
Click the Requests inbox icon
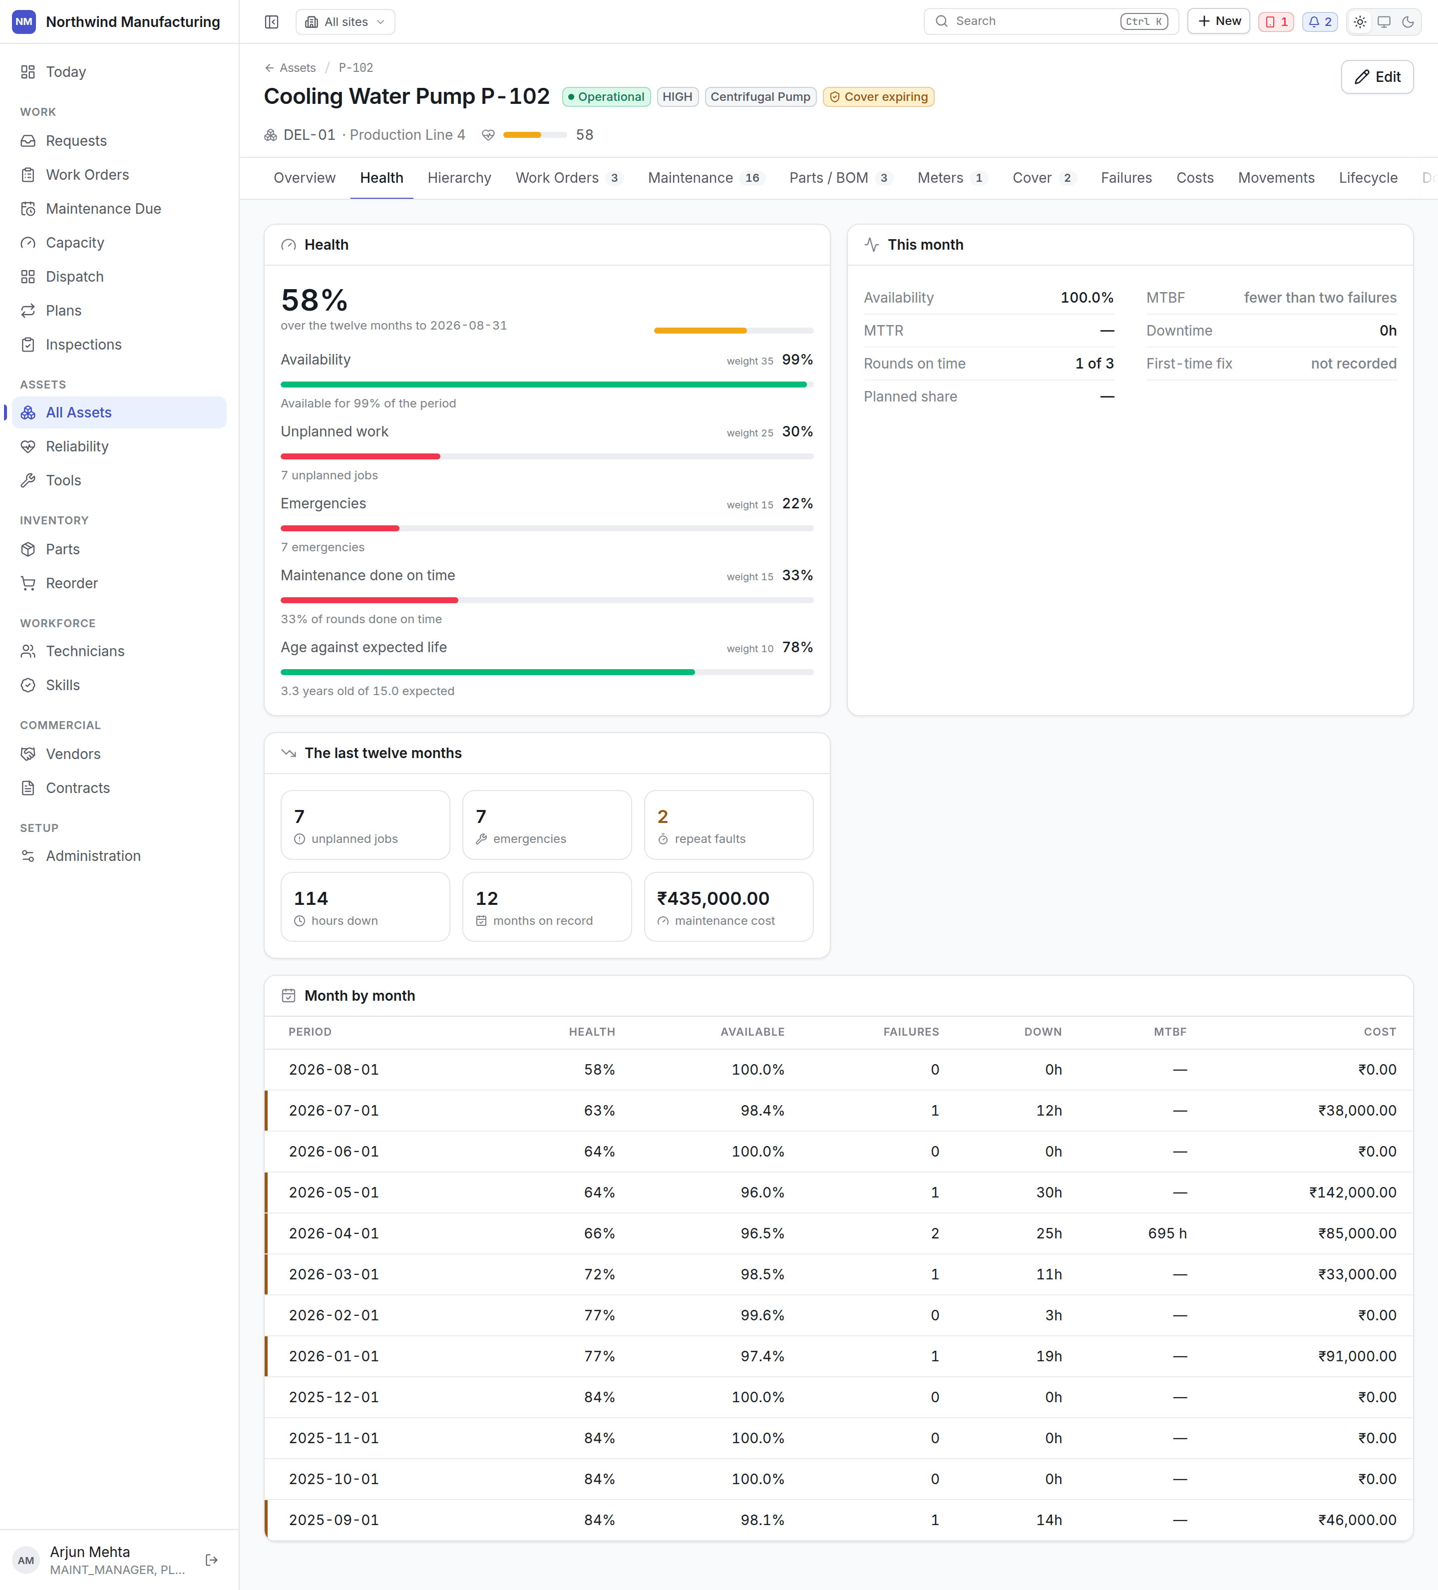28,140
